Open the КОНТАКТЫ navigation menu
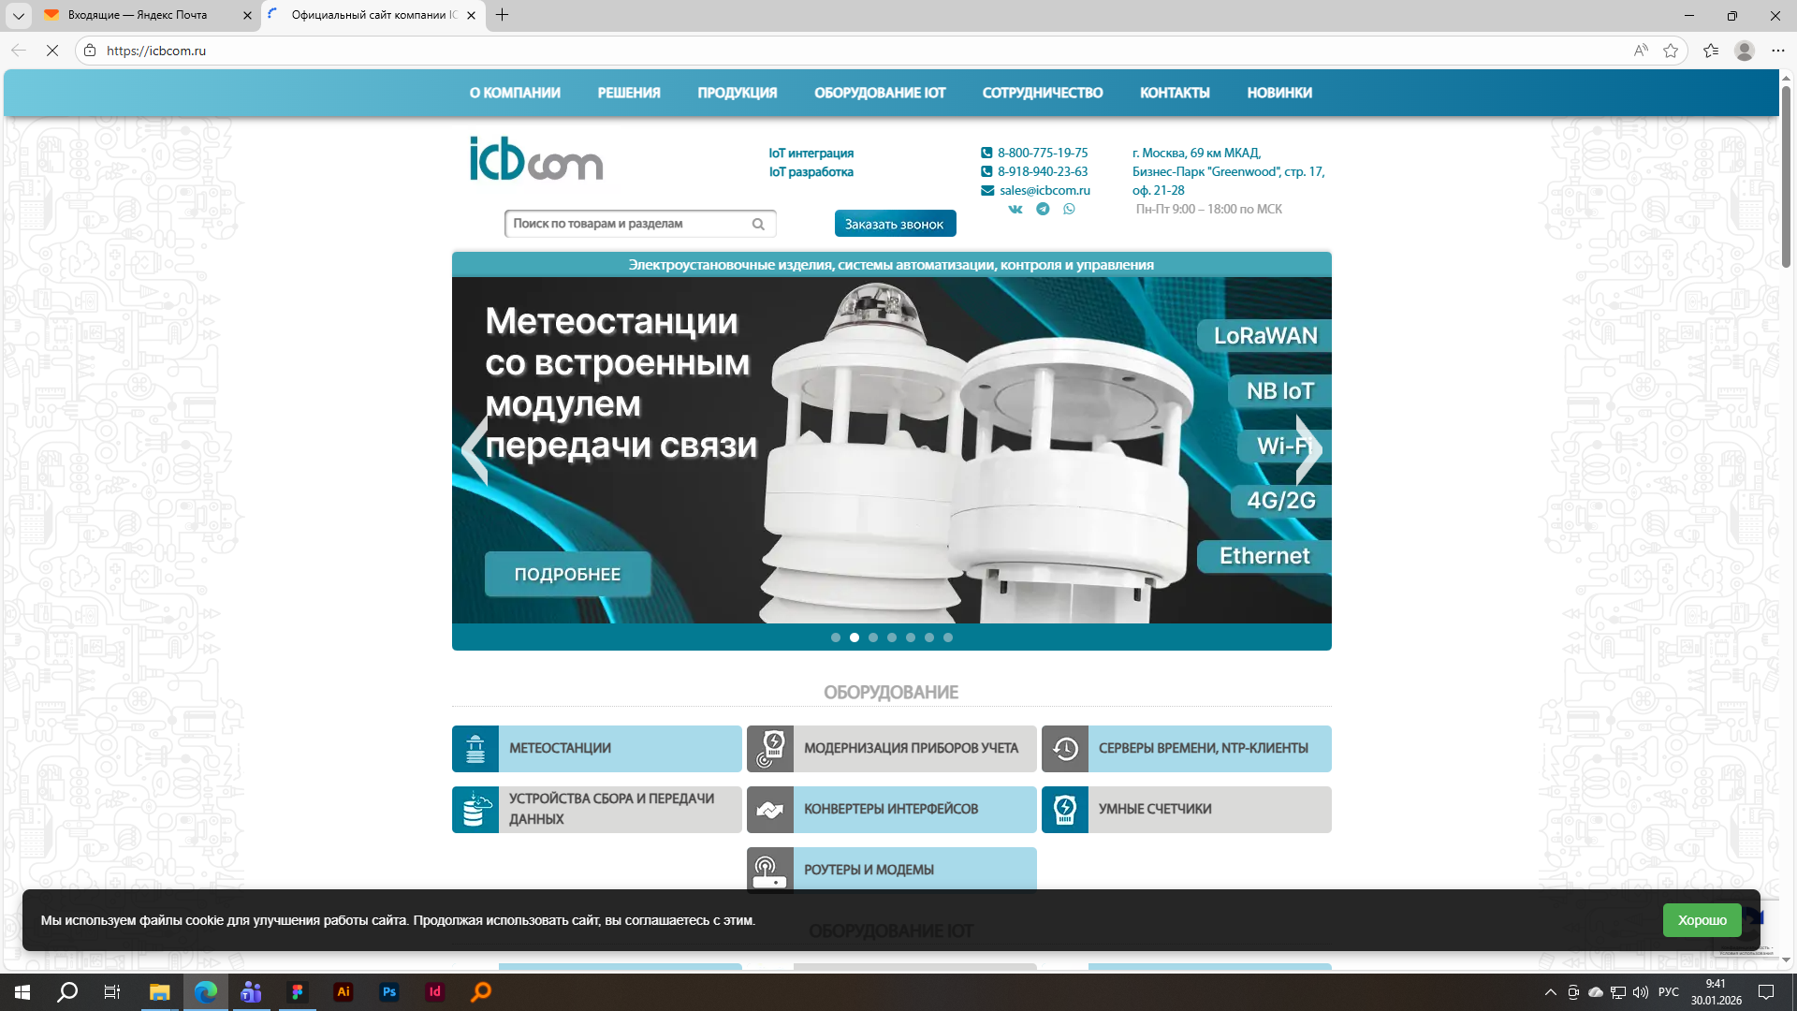 (x=1175, y=93)
